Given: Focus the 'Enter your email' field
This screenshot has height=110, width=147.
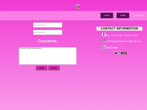Looking at the screenshot, I should 48,32.
